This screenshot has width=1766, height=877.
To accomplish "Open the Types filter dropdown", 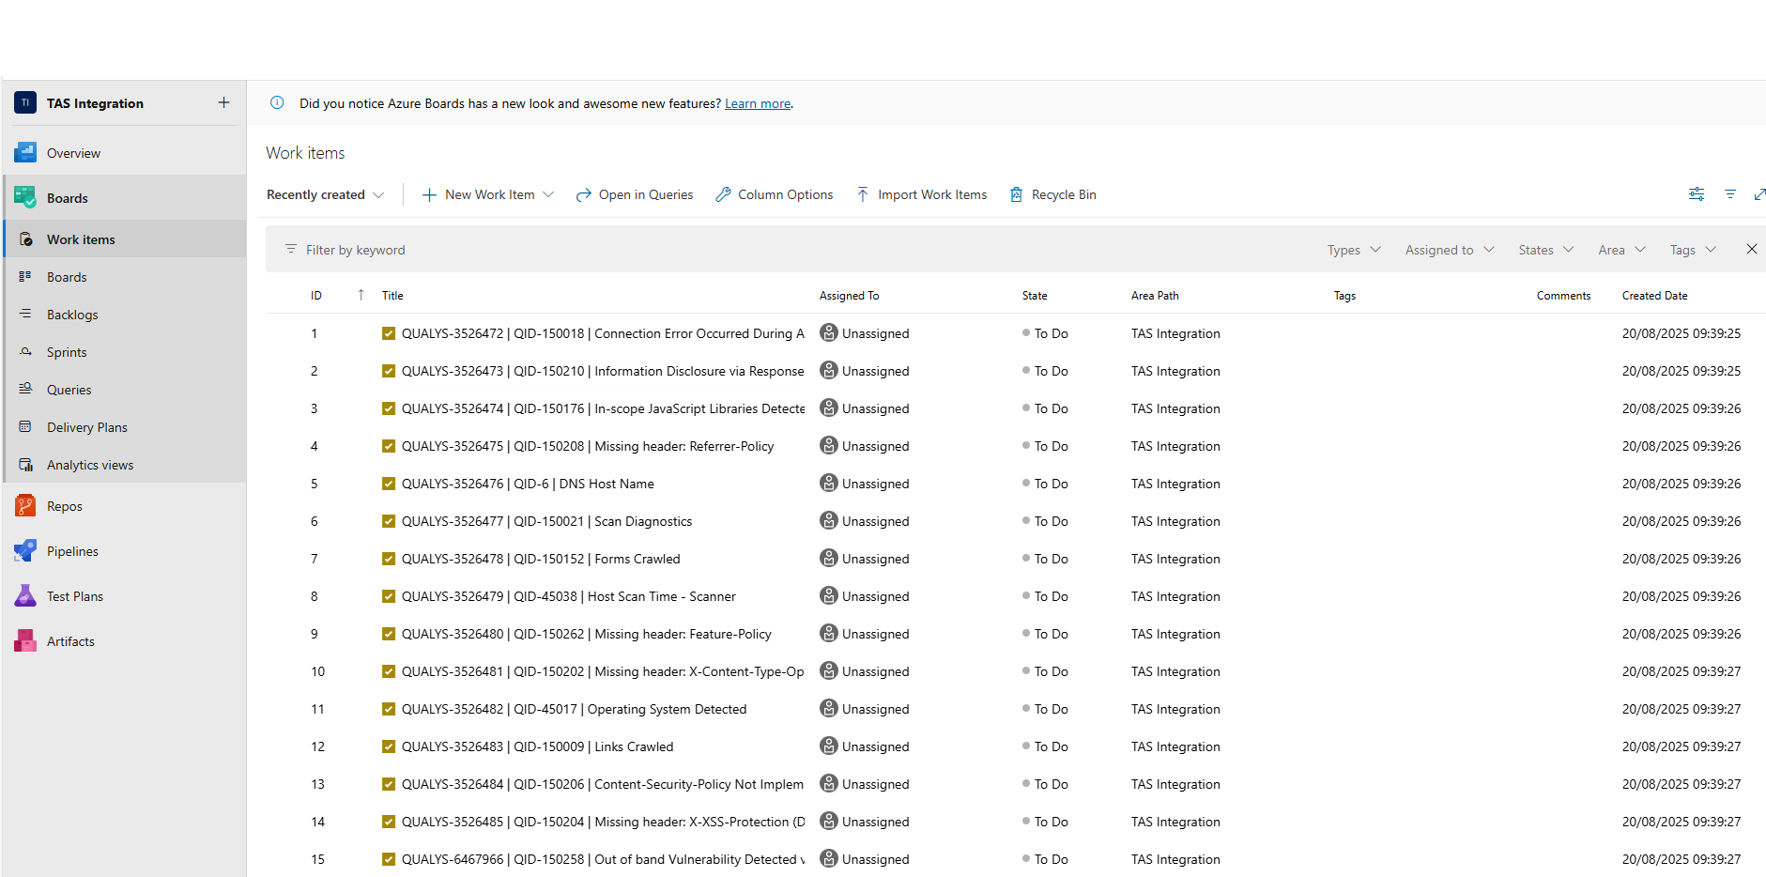I will click(1354, 250).
